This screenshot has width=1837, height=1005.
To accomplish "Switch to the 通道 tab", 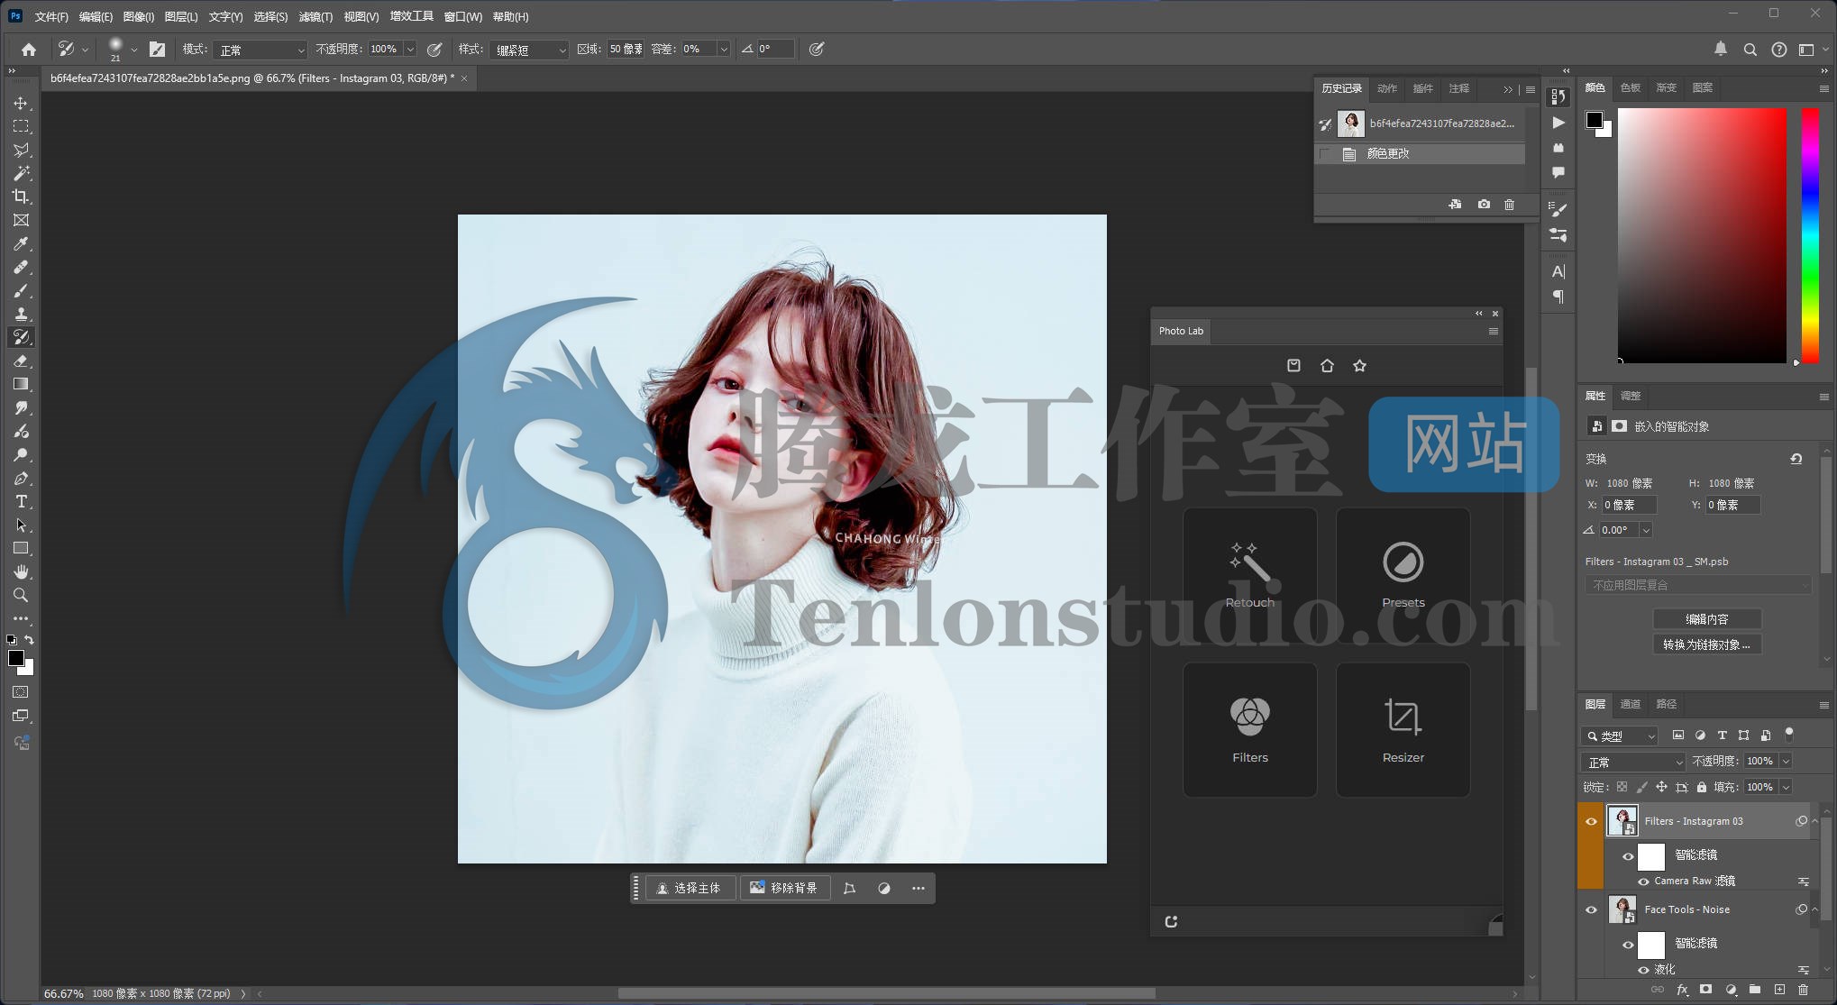I will pos(1630,704).
